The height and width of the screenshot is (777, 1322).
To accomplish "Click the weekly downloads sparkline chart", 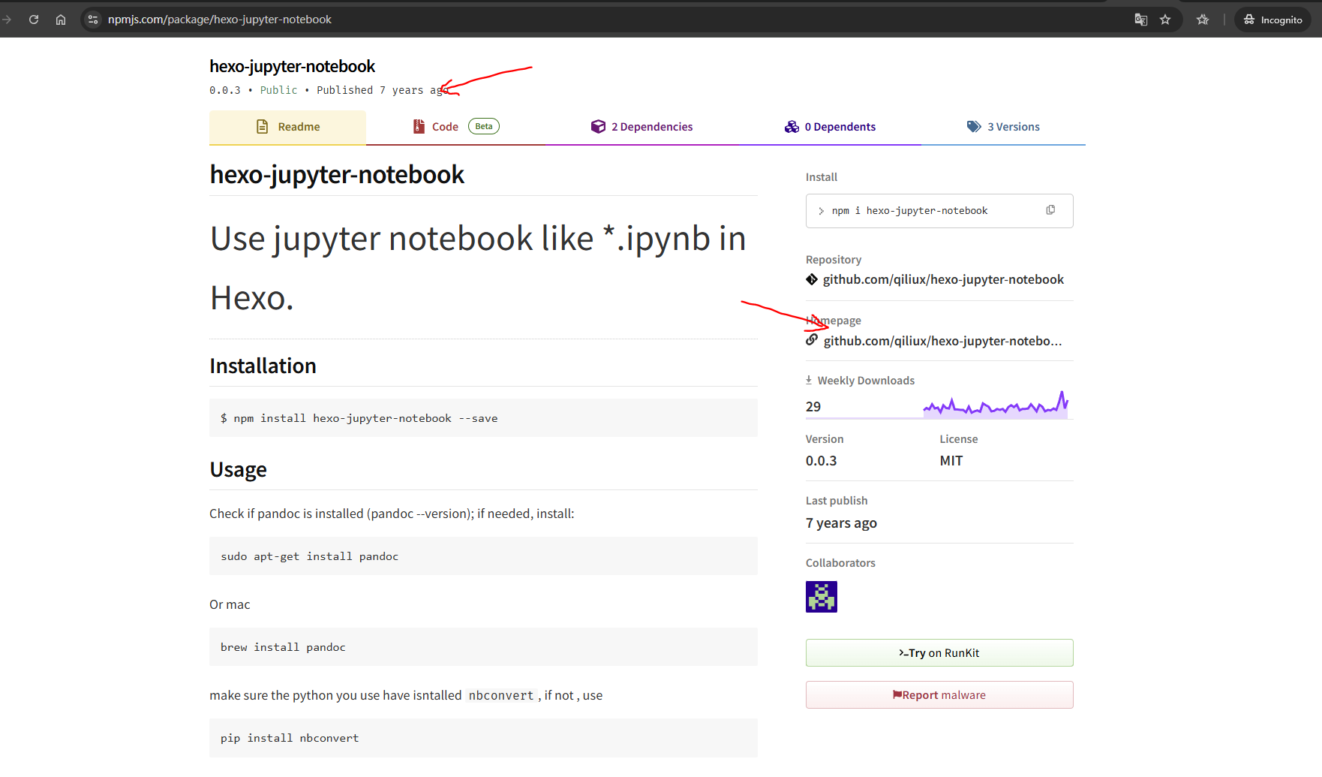I will [996, 405].
